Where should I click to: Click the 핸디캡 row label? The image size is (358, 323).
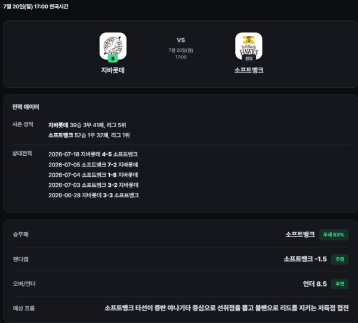tap(20, 259)
